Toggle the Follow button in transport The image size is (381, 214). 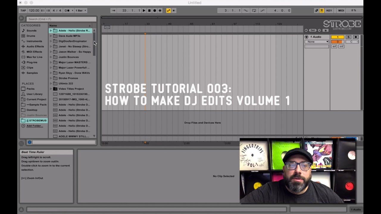pyautogui.click(x=113, y=10)
